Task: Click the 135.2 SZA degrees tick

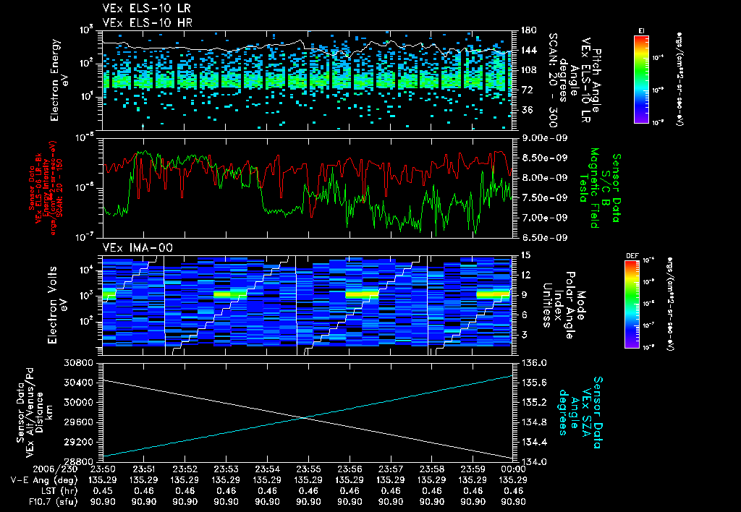Action: pyautogui.click(x=533, y=402)
